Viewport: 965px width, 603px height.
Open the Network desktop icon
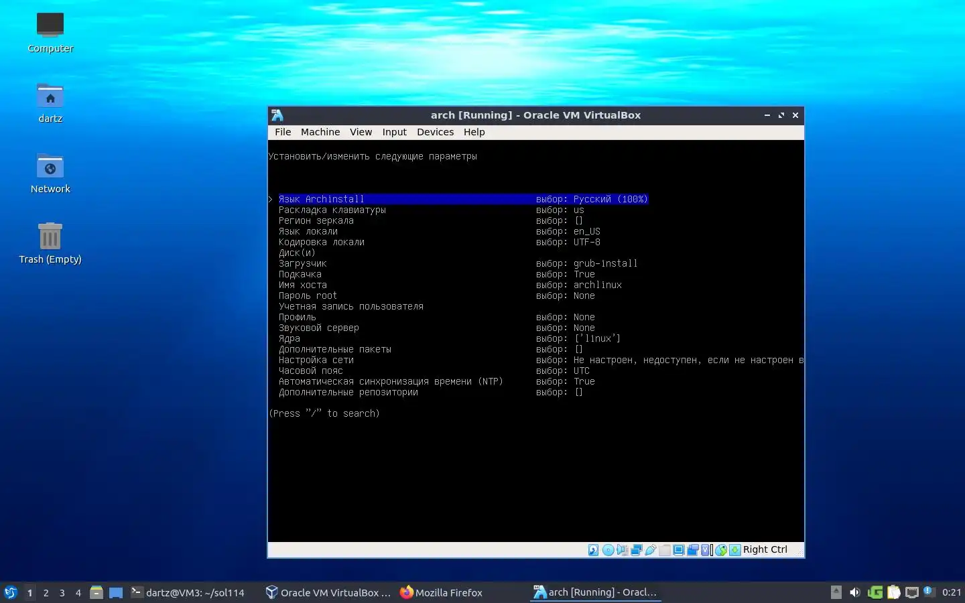50,173
